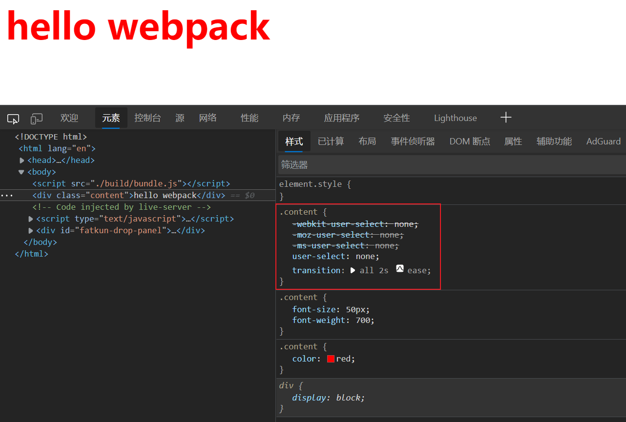
Task: Open the 属性 pane tab
Action: [513, 141]
